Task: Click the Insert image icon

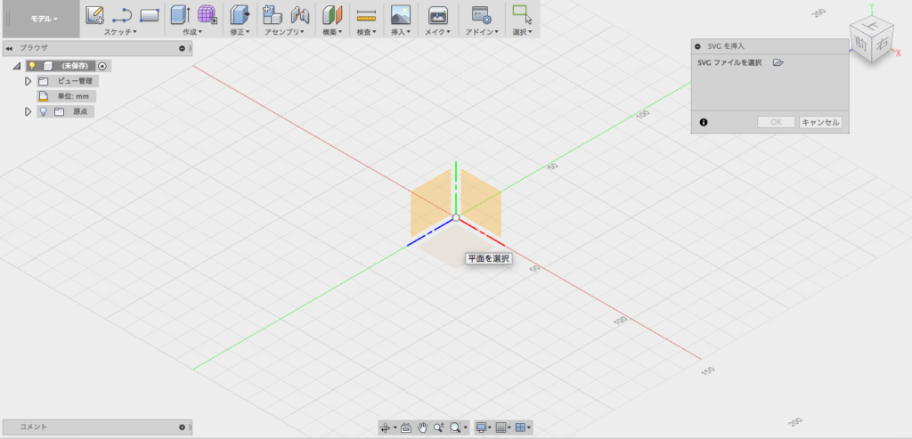Action: tap(401, 15)
